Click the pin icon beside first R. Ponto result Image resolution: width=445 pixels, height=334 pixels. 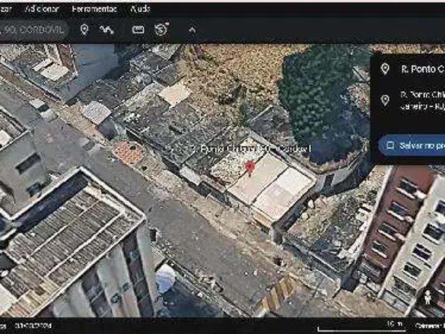coord(385,69)
